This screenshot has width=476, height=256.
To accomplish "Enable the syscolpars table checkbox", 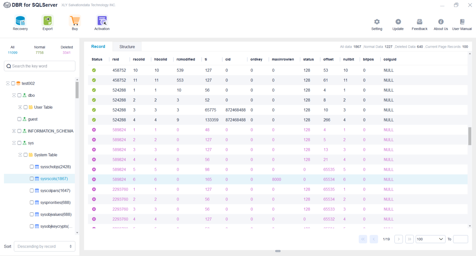I will (31, 190).
